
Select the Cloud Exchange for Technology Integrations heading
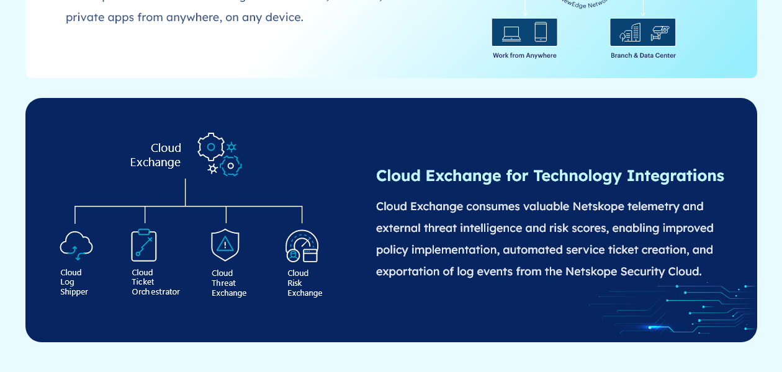point(550,175)
